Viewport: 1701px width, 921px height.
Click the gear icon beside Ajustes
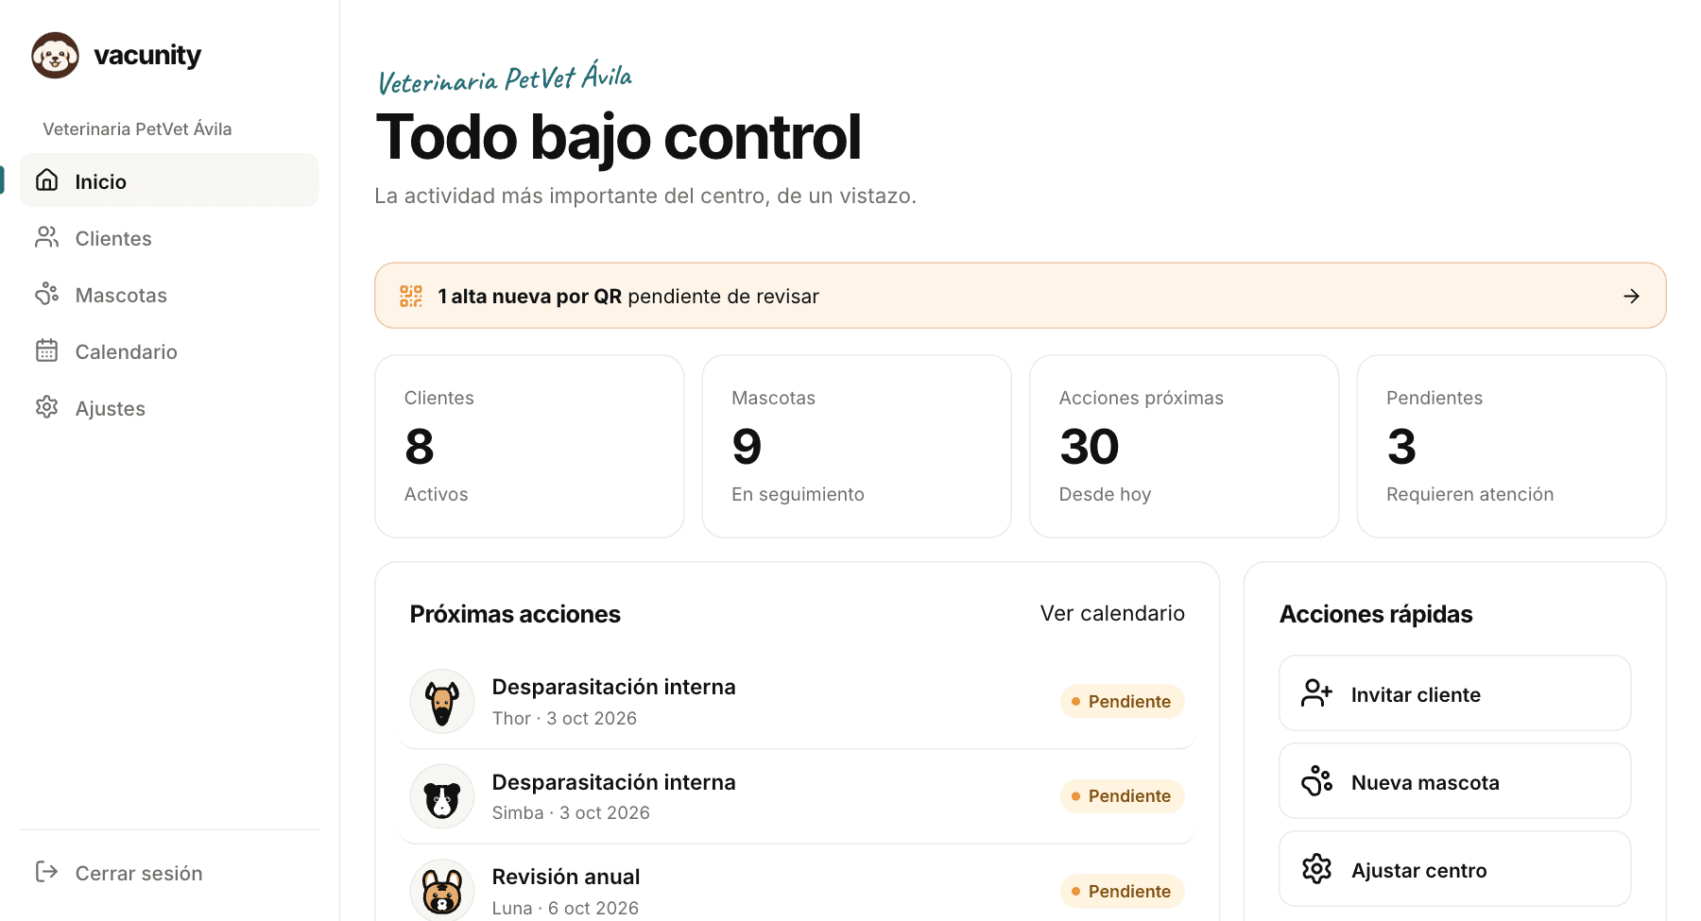(x=47, y=407)
